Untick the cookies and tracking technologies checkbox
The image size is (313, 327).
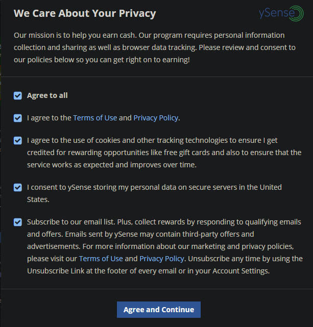point(18,140)
